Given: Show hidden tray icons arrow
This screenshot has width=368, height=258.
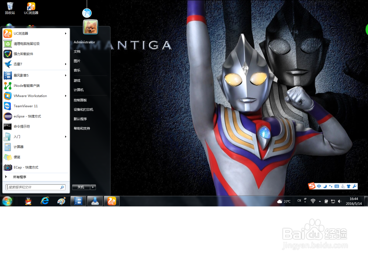Looking at the screenshot, I should tap(320, 201).
